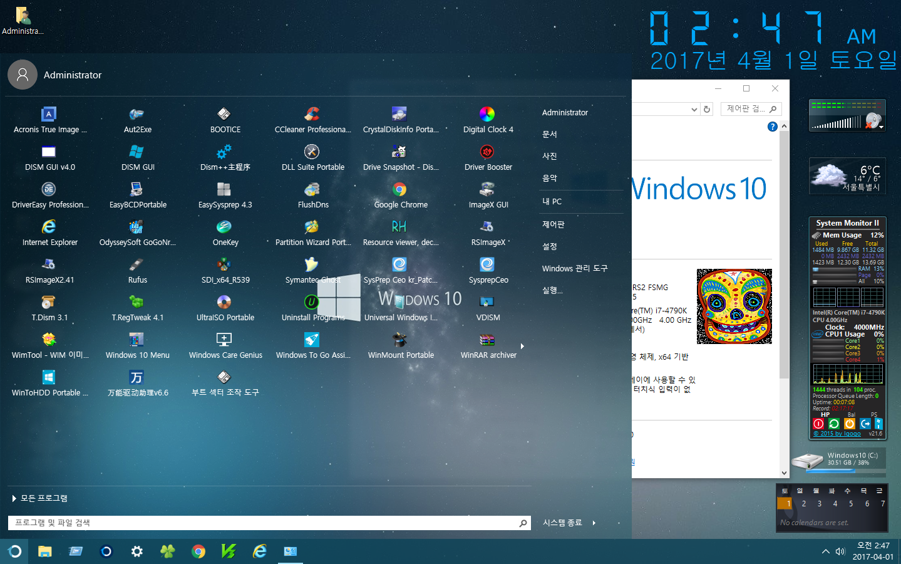Launch Partition Wizard Portable

(x=312, y=227)
